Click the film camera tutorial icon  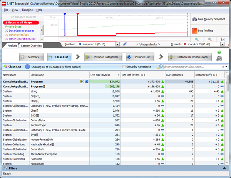[x=219, y=58]
